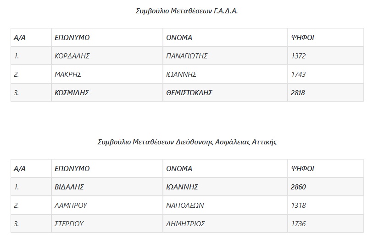Select the first name cell ΠΑΝΑΓΙΩΤΗΣ

click(x=187, y=56)
